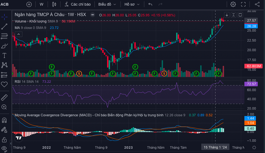The width and height of the screenshot is (265, 153).
Task: Move price pane down with arrow button
Action: 227,15
